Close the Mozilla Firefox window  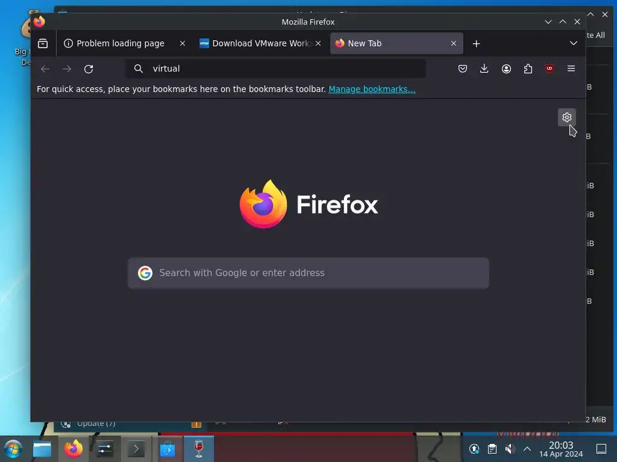[577, 22]
